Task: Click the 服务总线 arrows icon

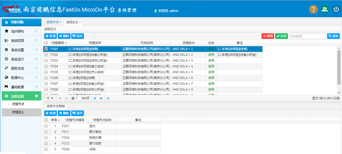Action: pyautogui.click(x=6, y=68)
